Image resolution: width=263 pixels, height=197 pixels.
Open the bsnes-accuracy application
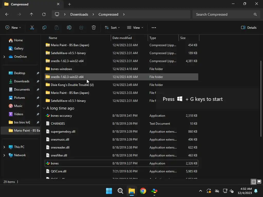(x=121, y=116)
